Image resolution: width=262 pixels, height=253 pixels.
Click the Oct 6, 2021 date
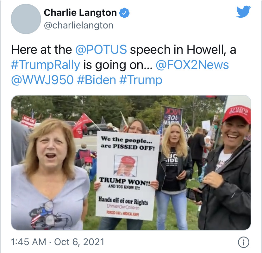tap(79, 242)
